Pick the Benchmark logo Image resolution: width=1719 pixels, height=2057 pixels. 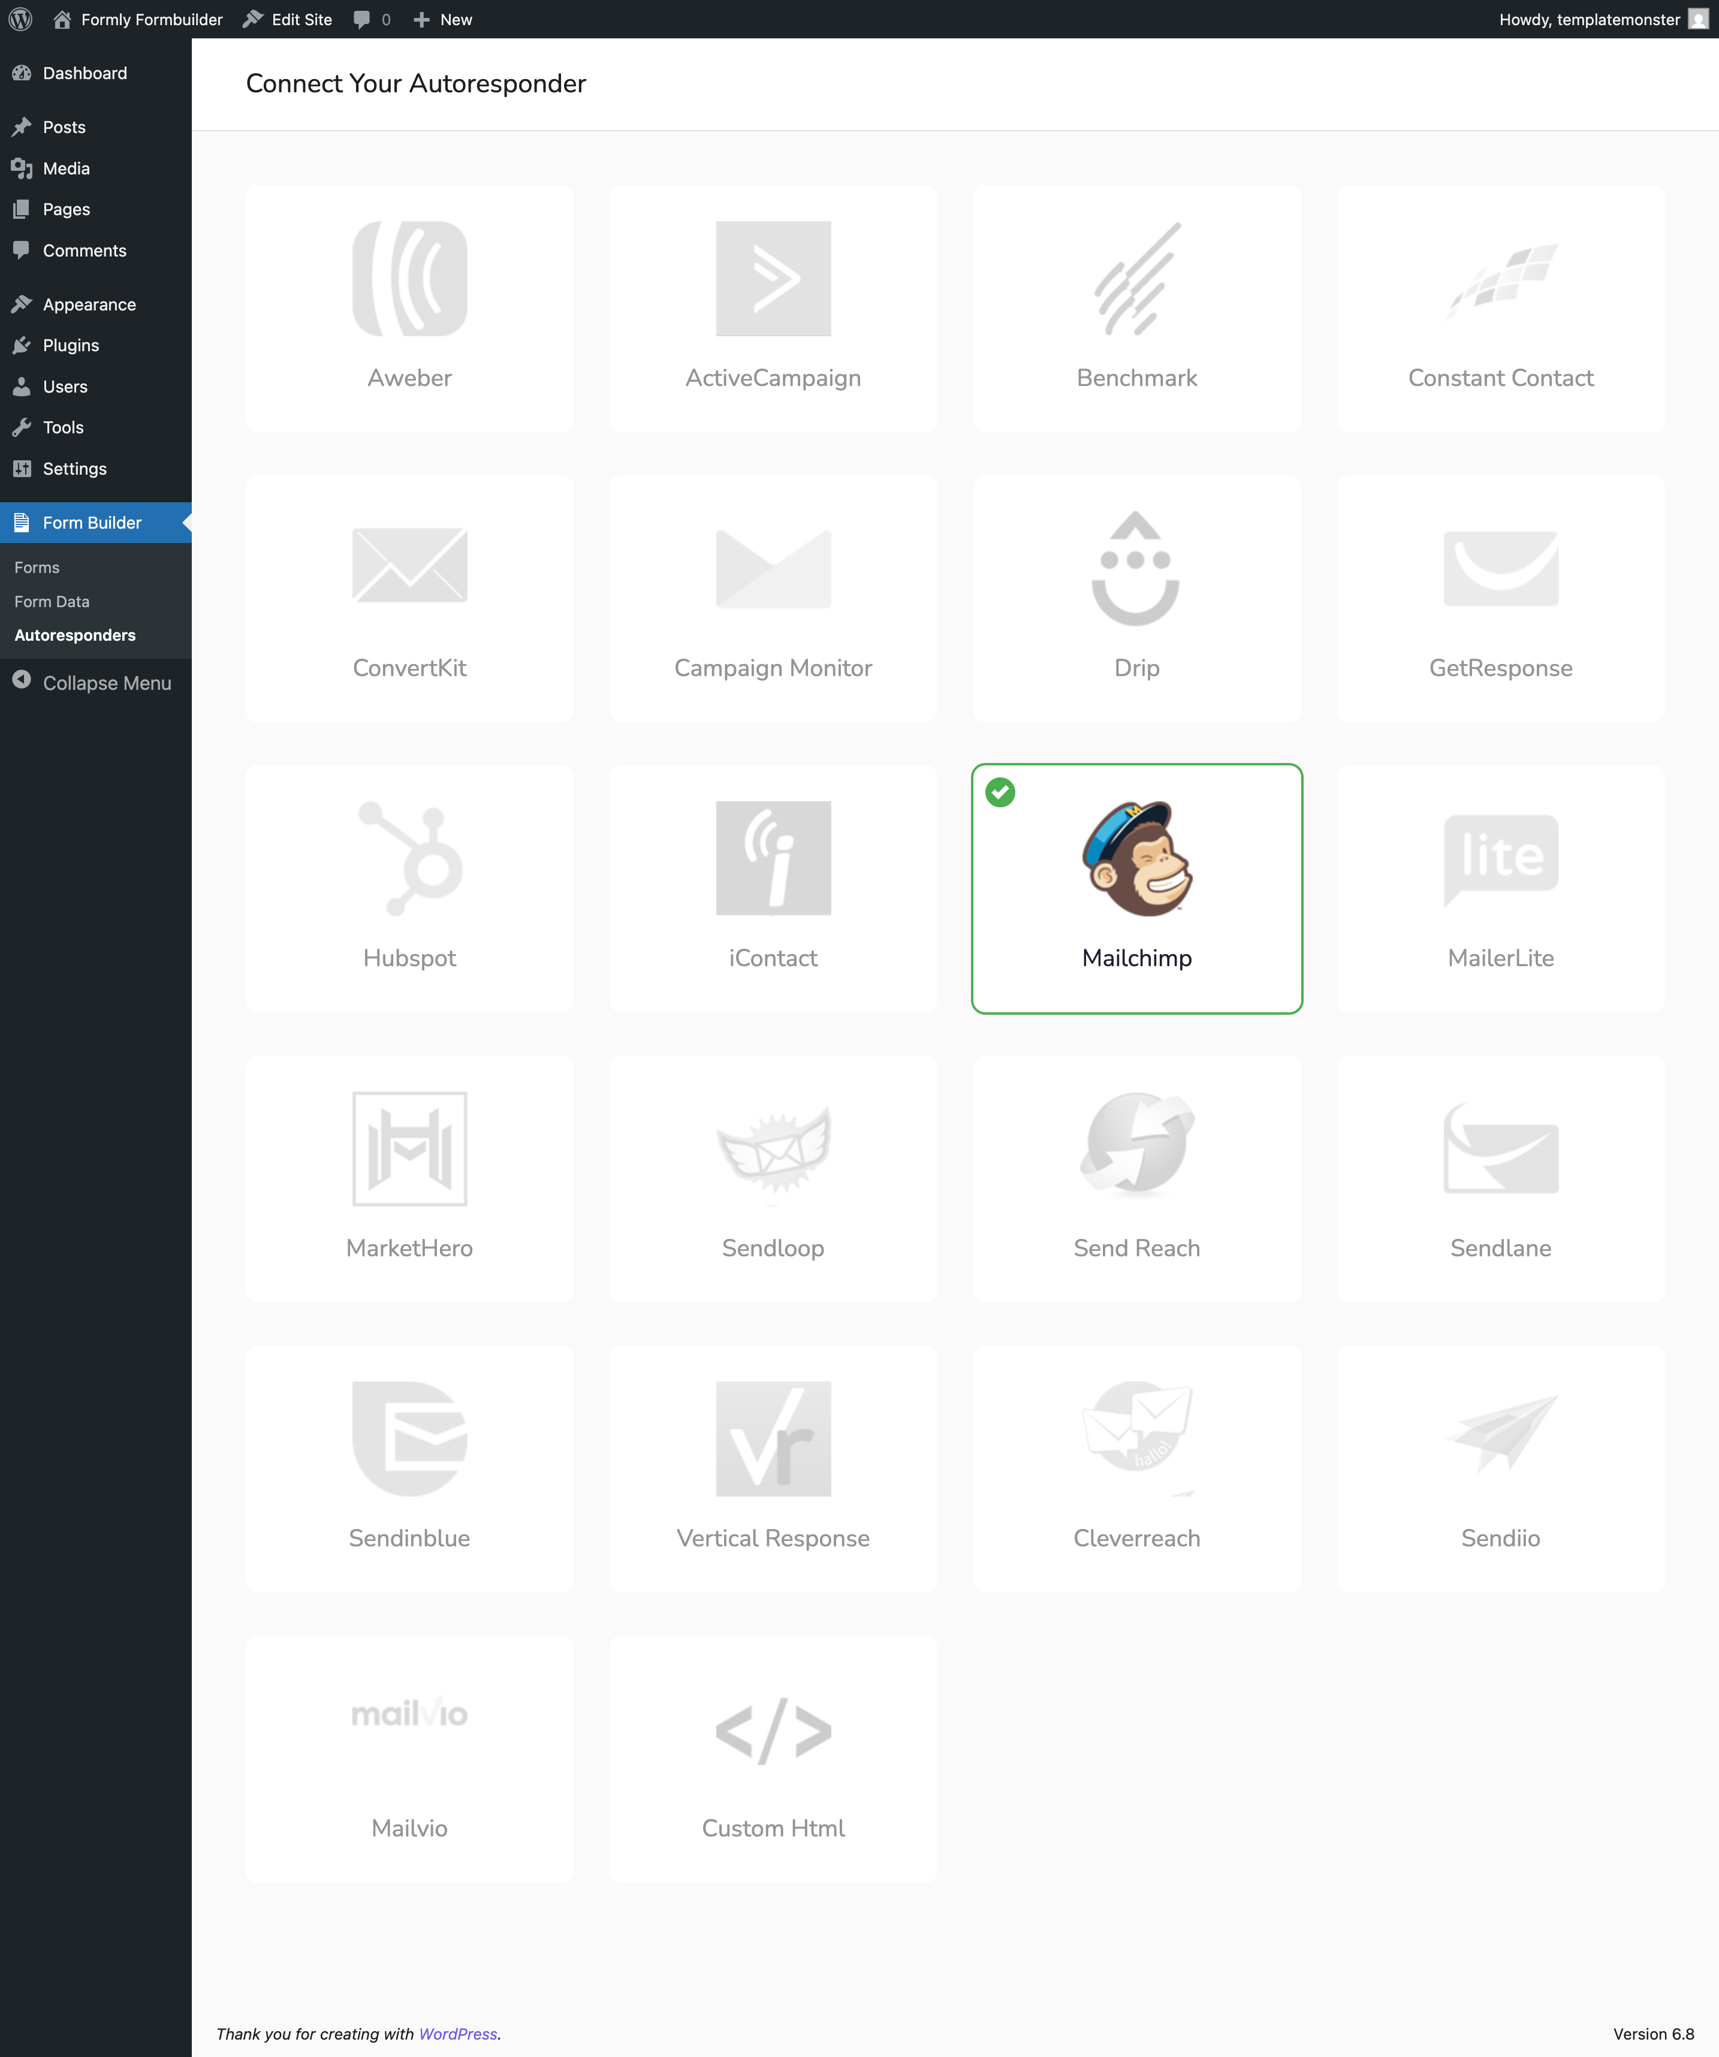coord(1136,278)
